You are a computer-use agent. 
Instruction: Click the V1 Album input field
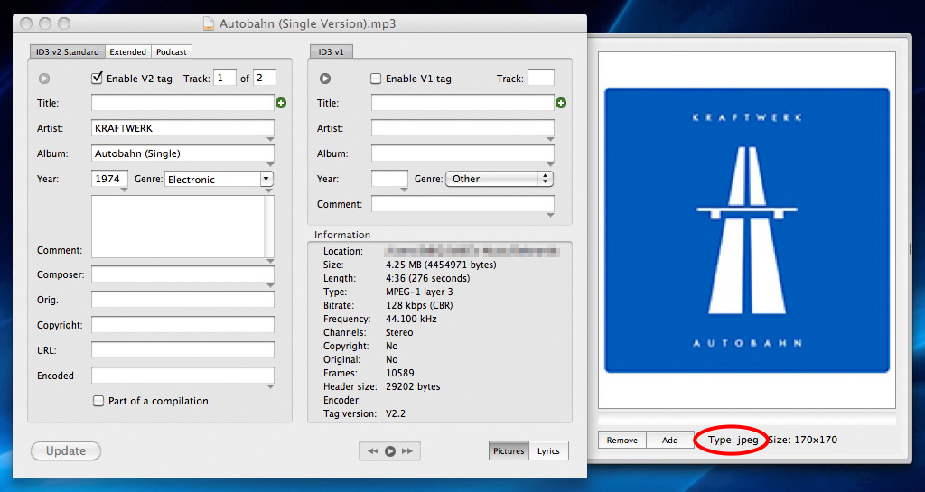pos(463,153)
